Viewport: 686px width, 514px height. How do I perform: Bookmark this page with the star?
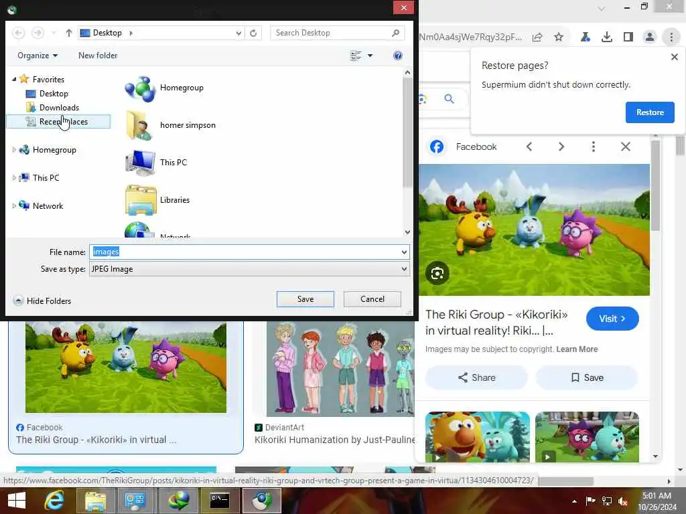(x=559, y=37)
